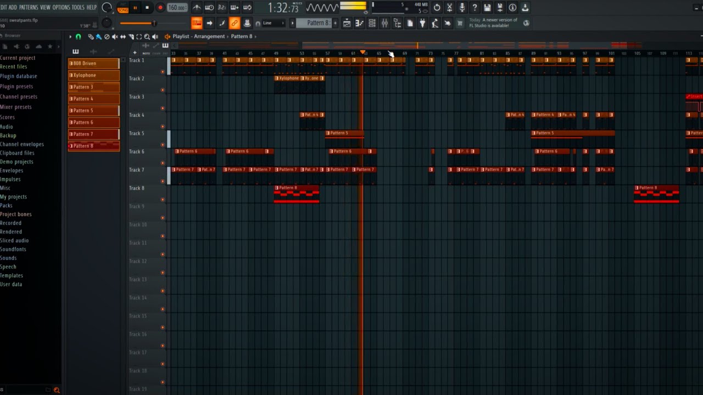Select the playlist Slice tool
This screenshot has height=395, width=703.
[x=131, y=37]
